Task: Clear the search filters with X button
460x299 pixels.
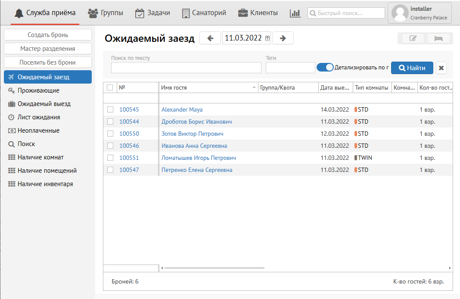Action: [x=441, y=68]
